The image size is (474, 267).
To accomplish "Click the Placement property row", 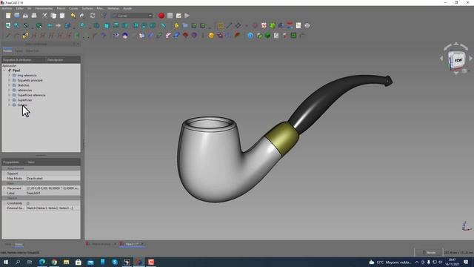I will tap(41, 188).
